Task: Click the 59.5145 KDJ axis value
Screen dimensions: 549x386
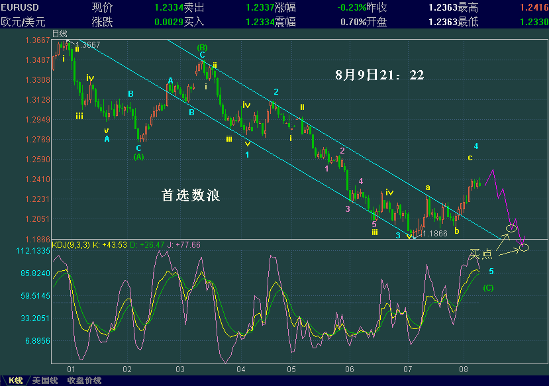Action: pyautogui.click(x=35, y=296)
